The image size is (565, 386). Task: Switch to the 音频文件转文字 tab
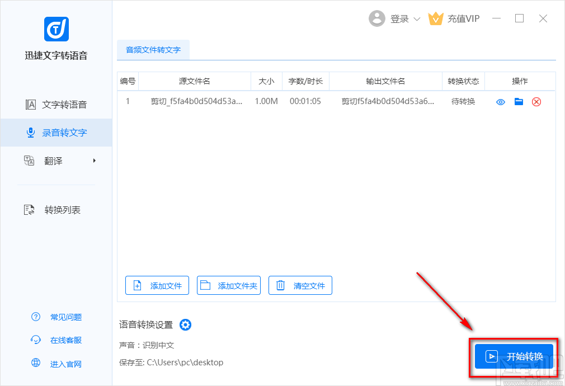click(x=153, y=50)
